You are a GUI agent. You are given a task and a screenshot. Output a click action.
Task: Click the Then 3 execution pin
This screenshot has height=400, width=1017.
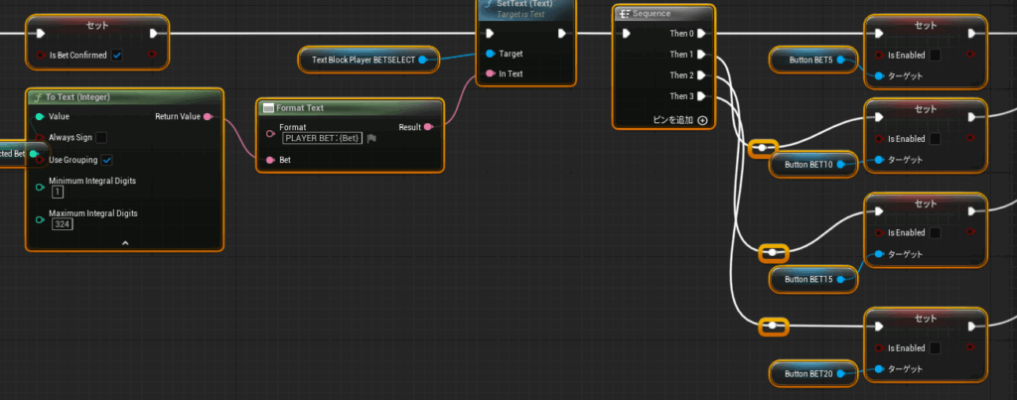[x=703, y=96]
